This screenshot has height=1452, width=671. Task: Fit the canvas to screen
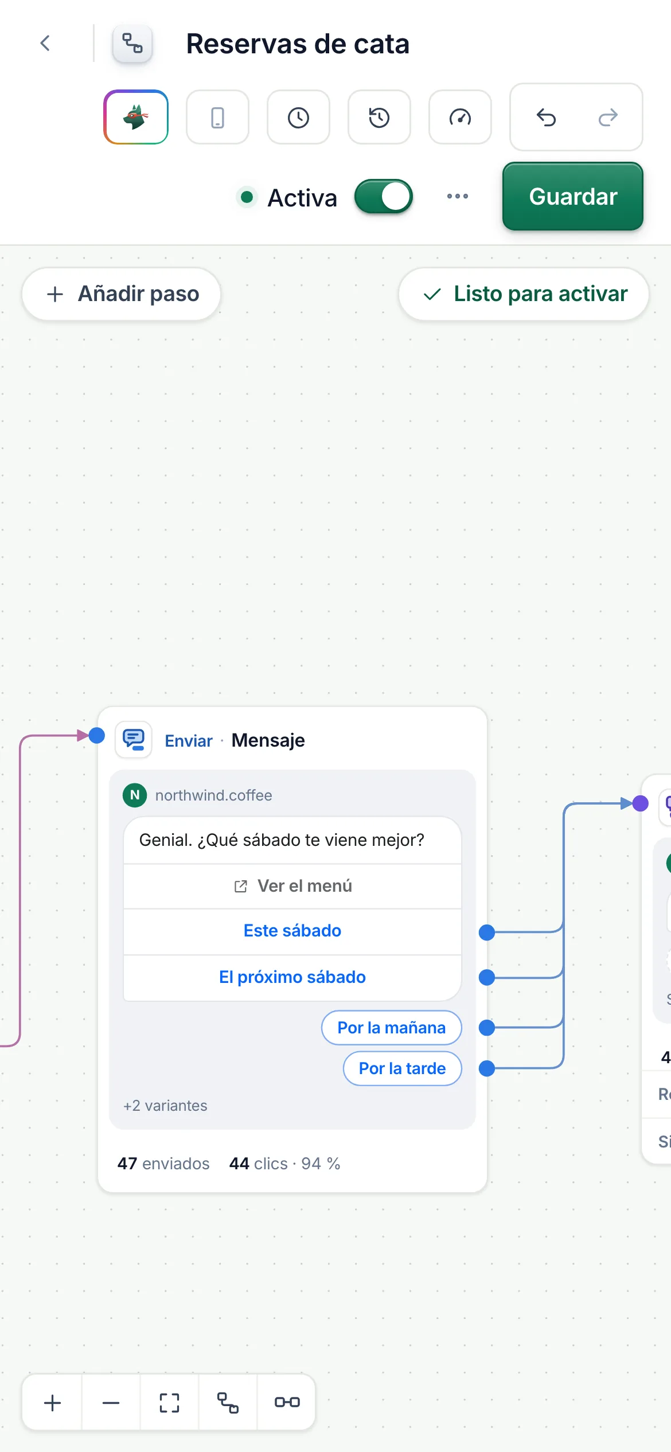pyautogui.click(x=170, y=1403)
